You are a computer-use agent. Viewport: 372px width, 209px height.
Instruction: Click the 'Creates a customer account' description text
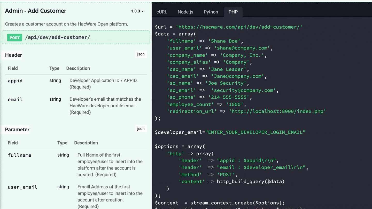[66, 24]
